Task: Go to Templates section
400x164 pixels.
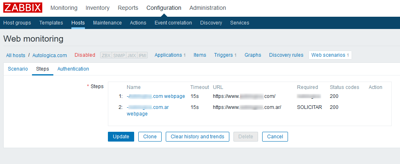Action: pos(51,23)
